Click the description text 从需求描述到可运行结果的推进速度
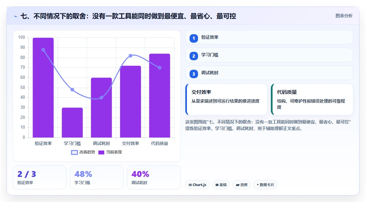The width and height of the screenshot is (366, 202). pos(225,101)
